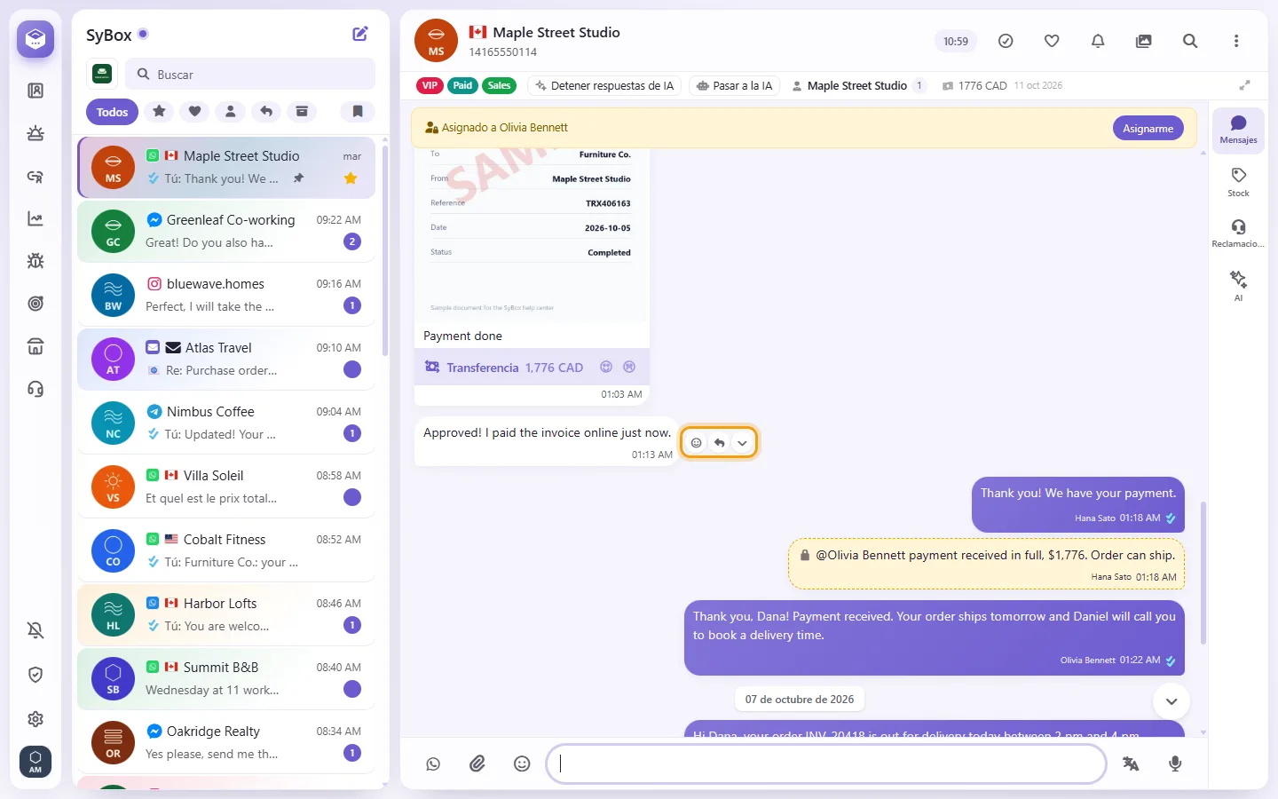Image resolution: width=1278 pixels, height=799 pixels.
Task: Toggle favorite heart in chat header
Action: 1052,41
